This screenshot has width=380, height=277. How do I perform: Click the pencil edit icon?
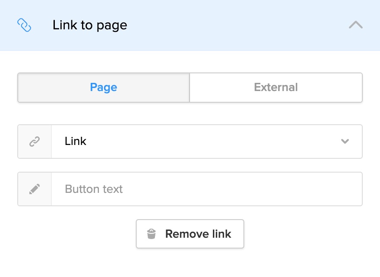click(x=35, y=189)
